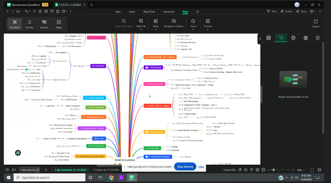The height and width of the screenshot is (183, 331).
Task: Open the Slides view
Action: tap(59, 24)
